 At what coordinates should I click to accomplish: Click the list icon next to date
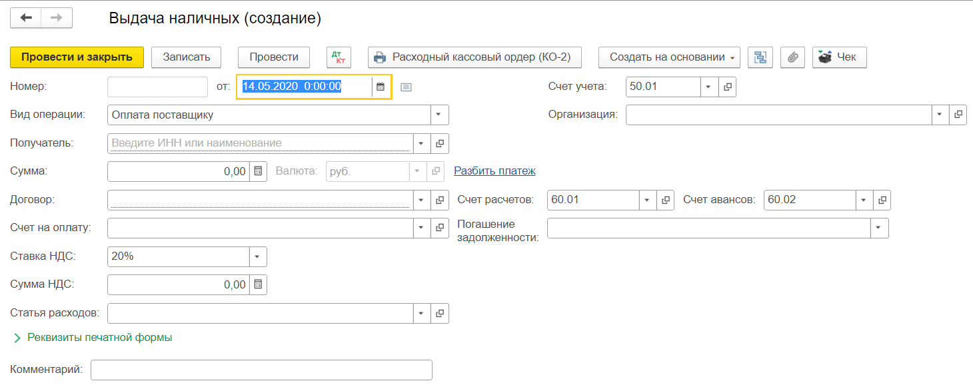407,87
